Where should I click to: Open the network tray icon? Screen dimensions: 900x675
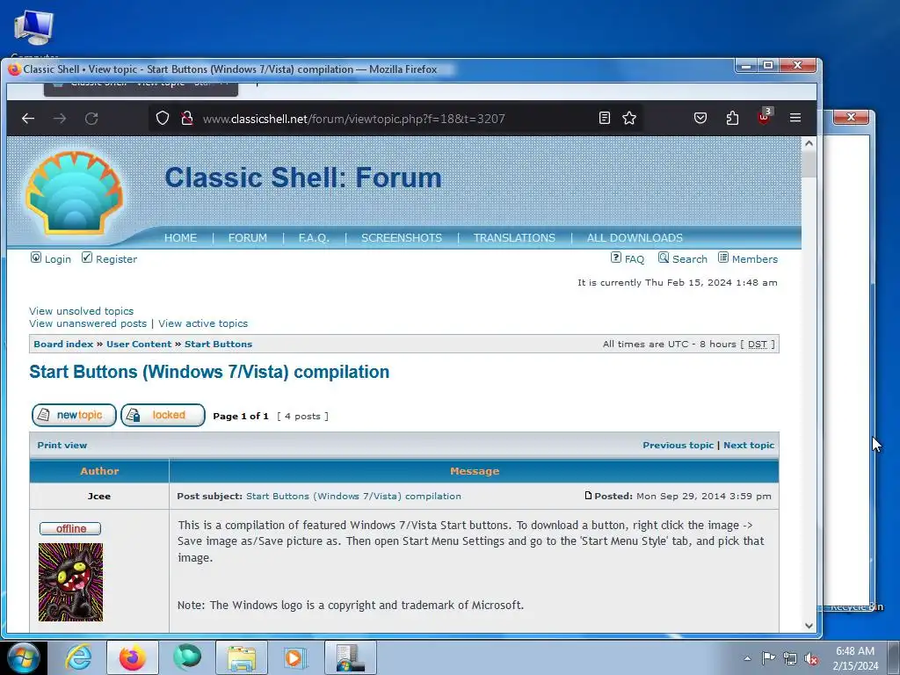click(790, 659)
